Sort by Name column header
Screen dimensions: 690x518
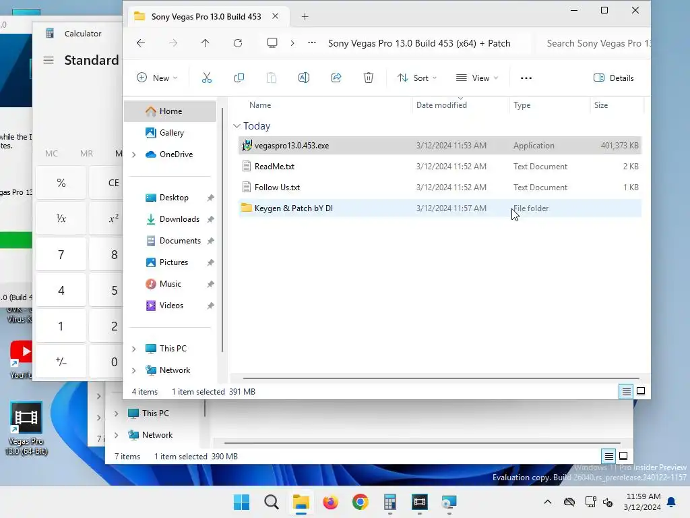coord(260,105)
